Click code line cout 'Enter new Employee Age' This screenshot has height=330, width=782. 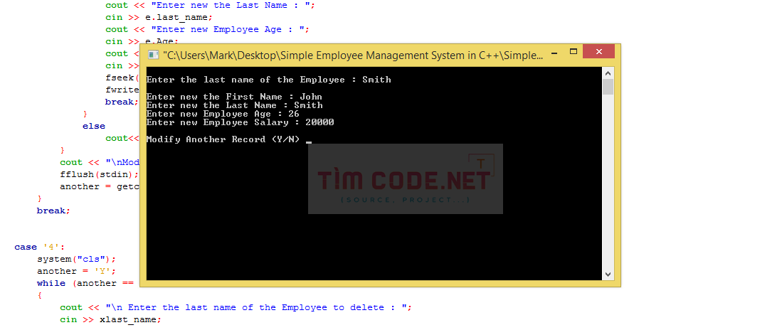point(207,29)
